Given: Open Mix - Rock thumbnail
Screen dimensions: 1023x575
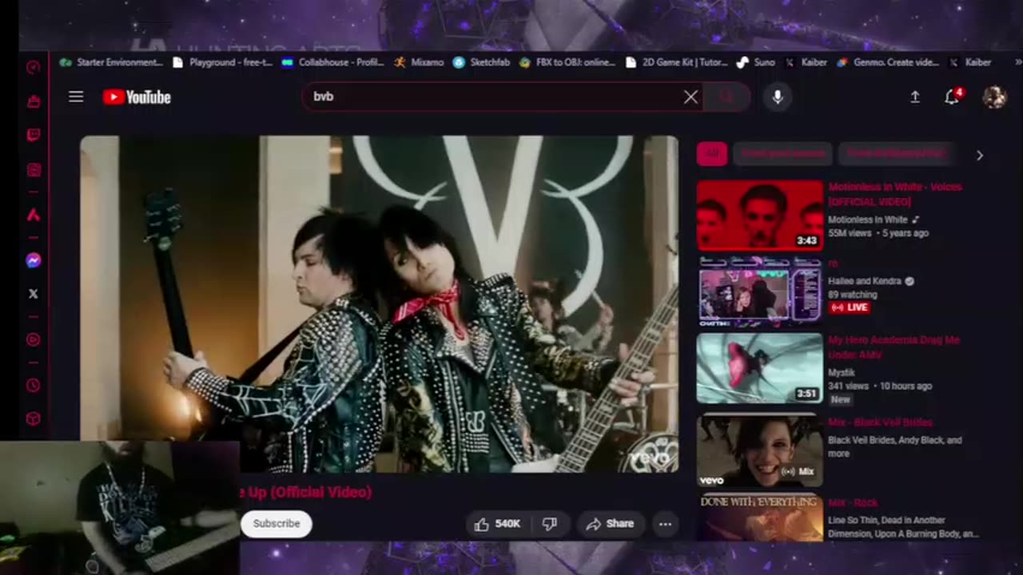Looking at the screenshot, I should 759,517.
